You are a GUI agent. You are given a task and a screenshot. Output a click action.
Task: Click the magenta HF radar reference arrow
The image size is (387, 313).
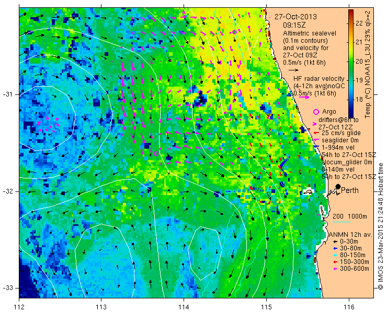pos(304,97)
